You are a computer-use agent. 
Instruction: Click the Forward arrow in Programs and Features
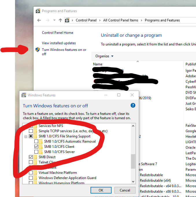[x=48, y=20]
